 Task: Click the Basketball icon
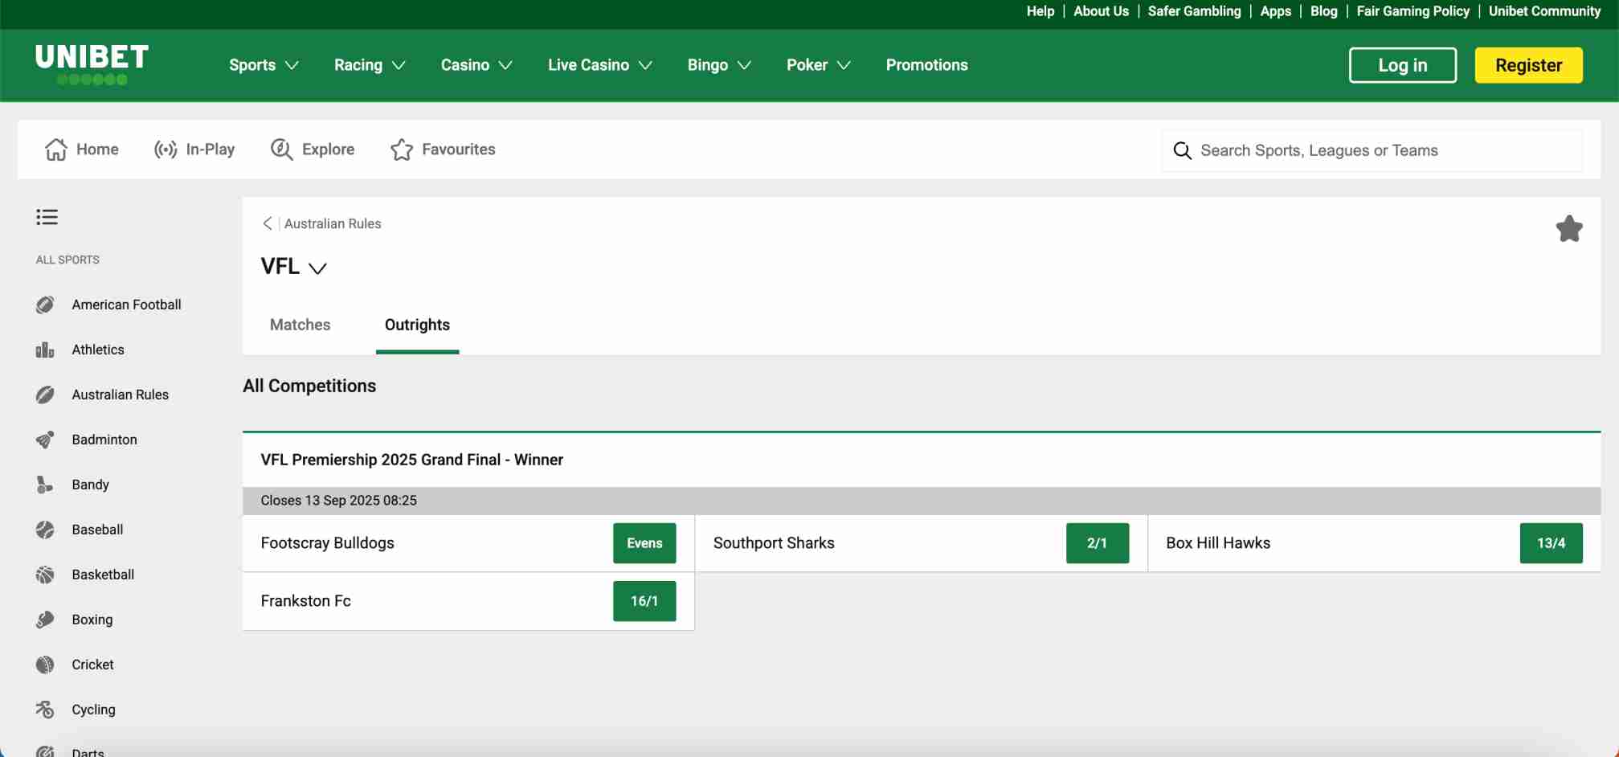tap(45, 575)
